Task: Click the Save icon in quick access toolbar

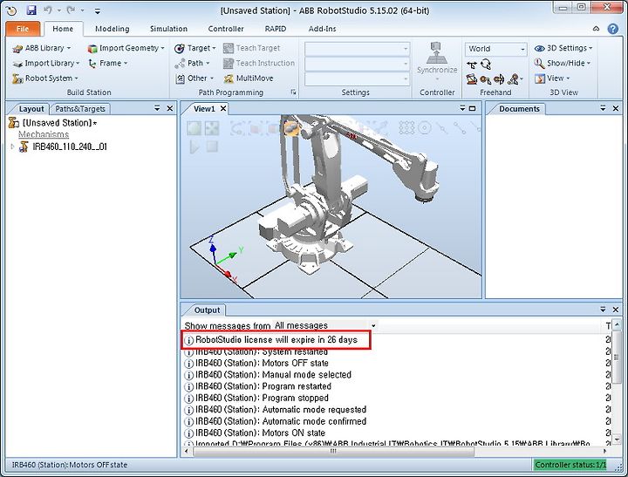Action: coord(31,10)
